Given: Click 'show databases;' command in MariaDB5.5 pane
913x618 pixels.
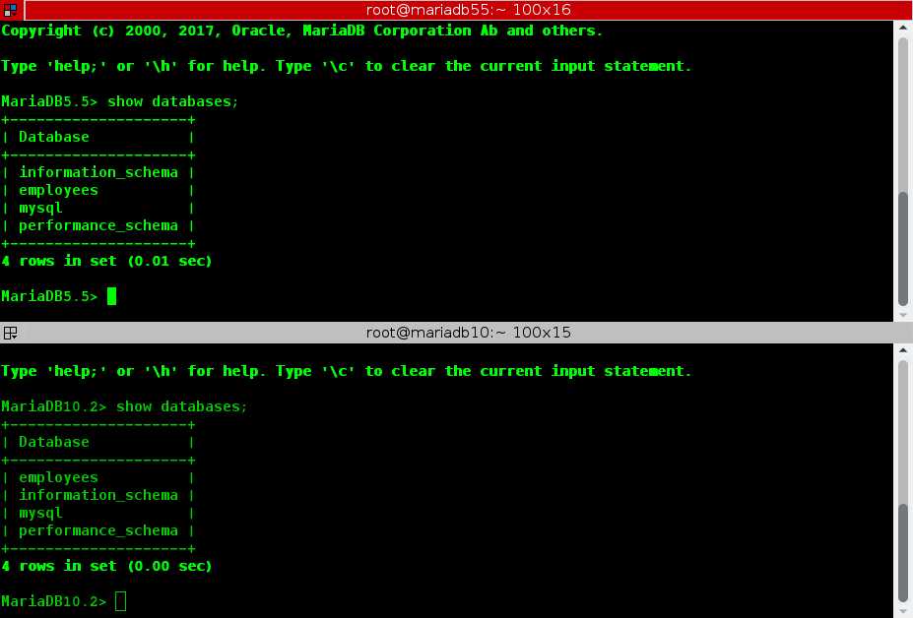Looking at the screenshot, I should tap(173, 101).
